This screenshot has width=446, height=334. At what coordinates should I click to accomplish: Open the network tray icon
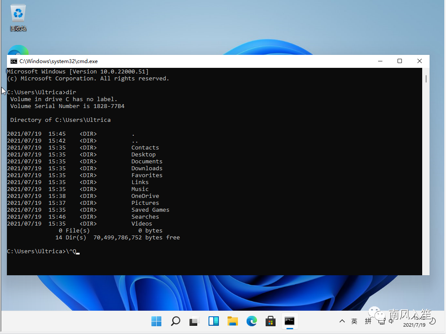click(x=382, y=322)
